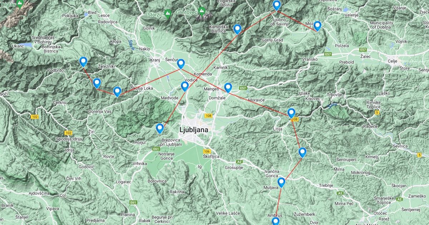
Task: Select the pin above Litija
Action: pos(291,113)
